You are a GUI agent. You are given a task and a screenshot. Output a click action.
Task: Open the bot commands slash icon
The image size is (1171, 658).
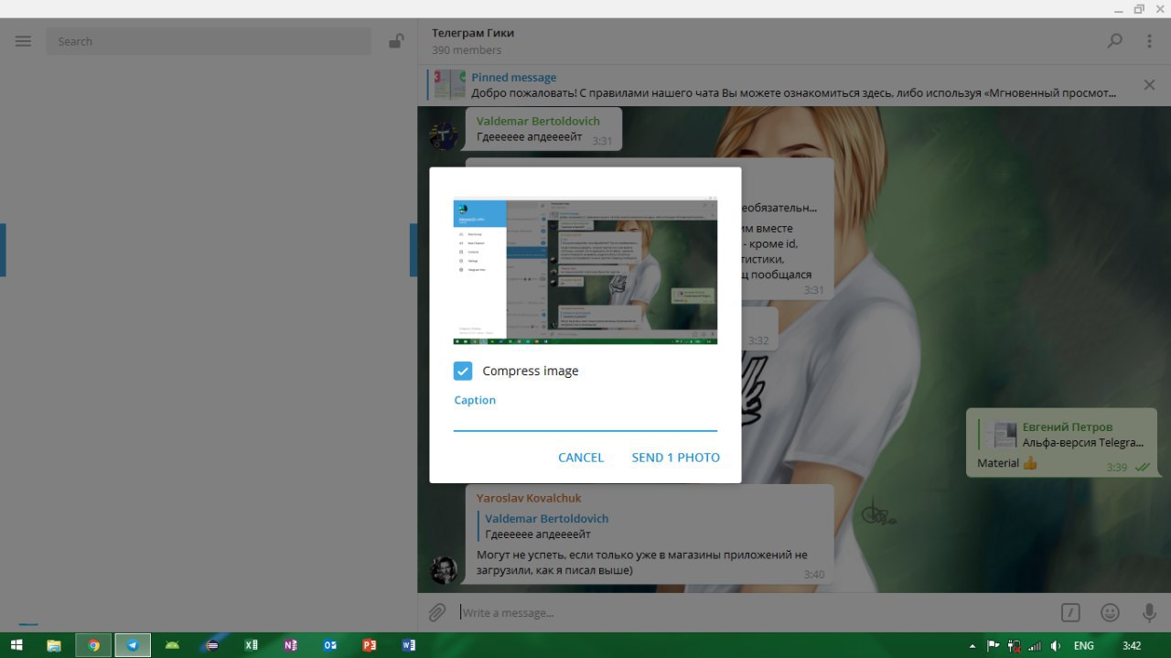(1070, 612)
